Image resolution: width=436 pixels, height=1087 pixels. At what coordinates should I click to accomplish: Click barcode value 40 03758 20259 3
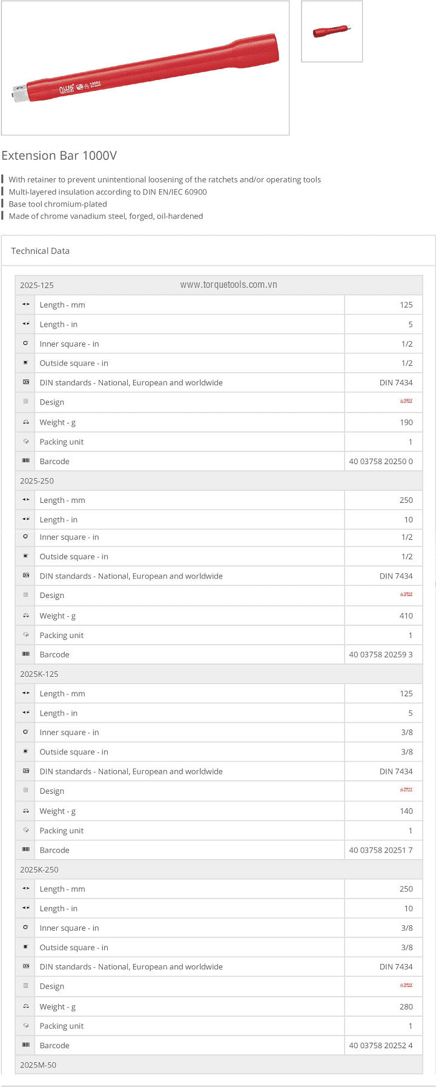point(381,654)
